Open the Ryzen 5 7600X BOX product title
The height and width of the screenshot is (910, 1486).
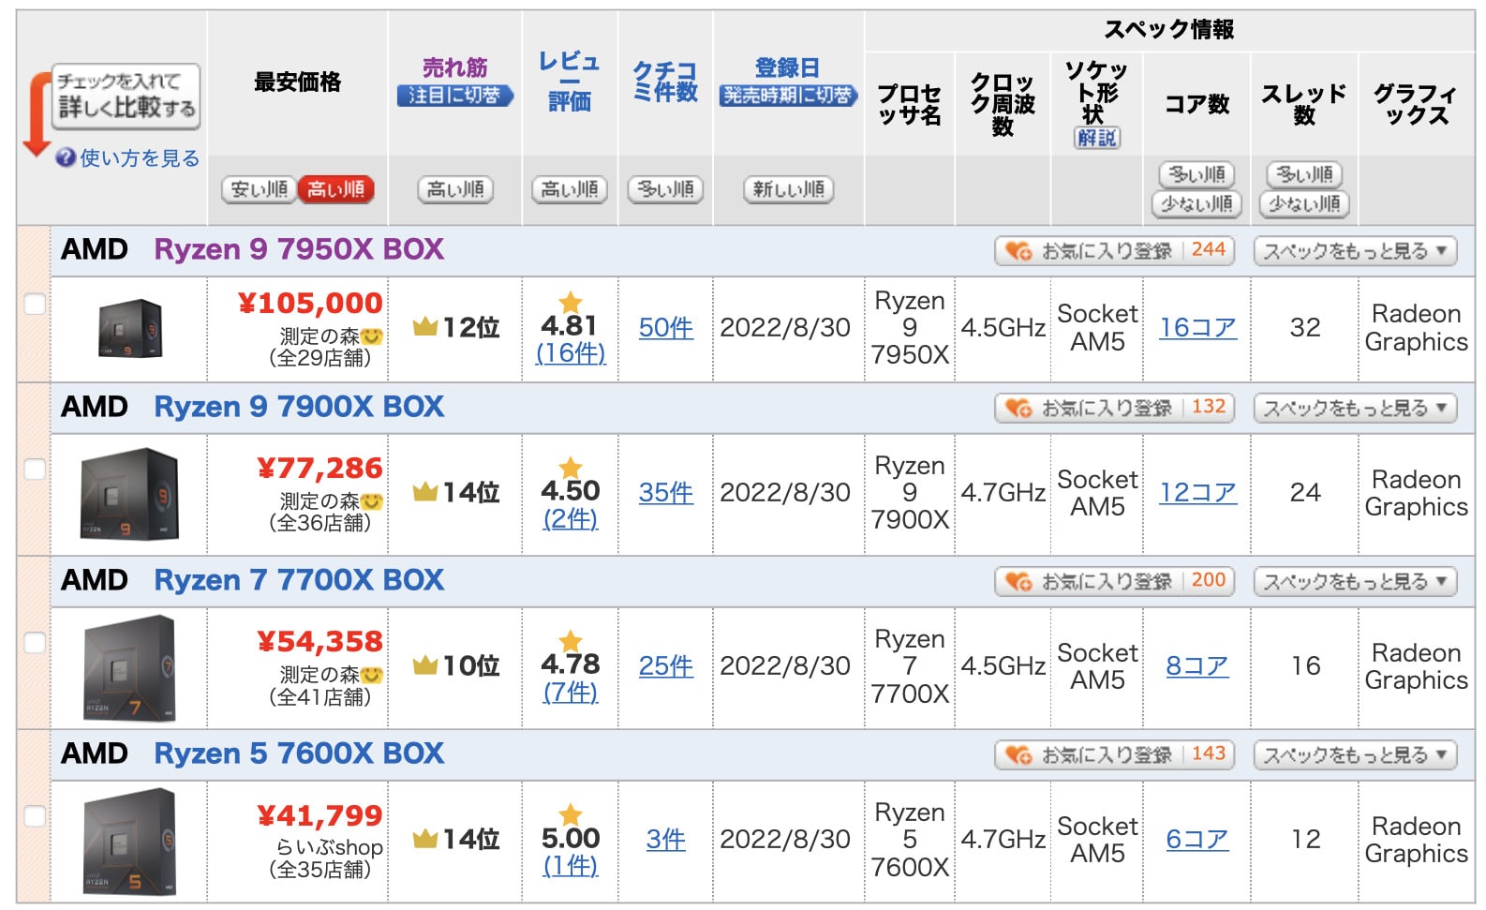pos(299,753)
